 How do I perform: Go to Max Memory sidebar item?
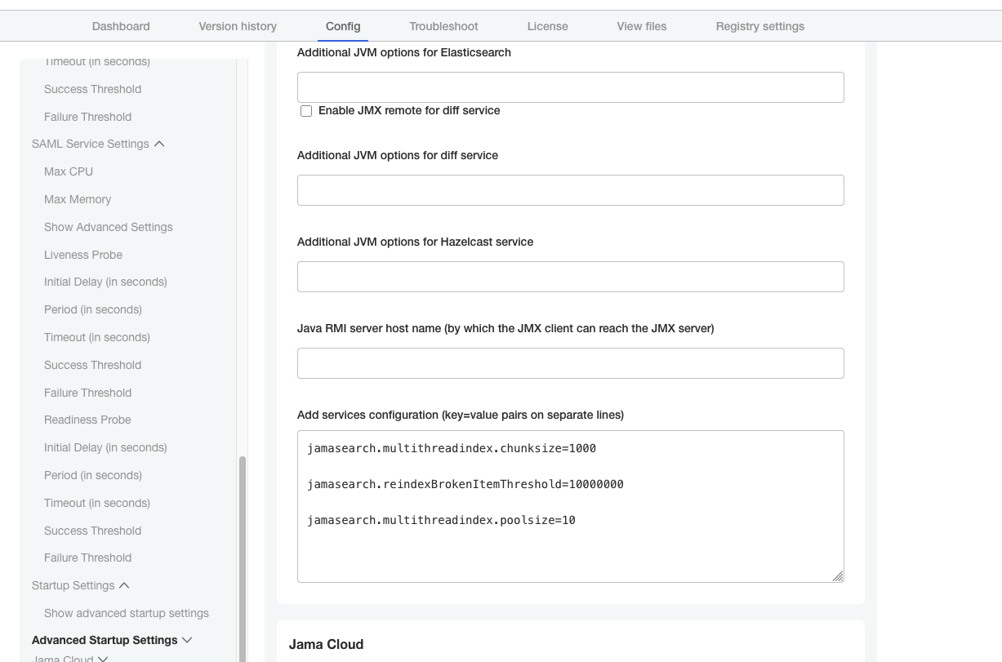click(78, 199)
